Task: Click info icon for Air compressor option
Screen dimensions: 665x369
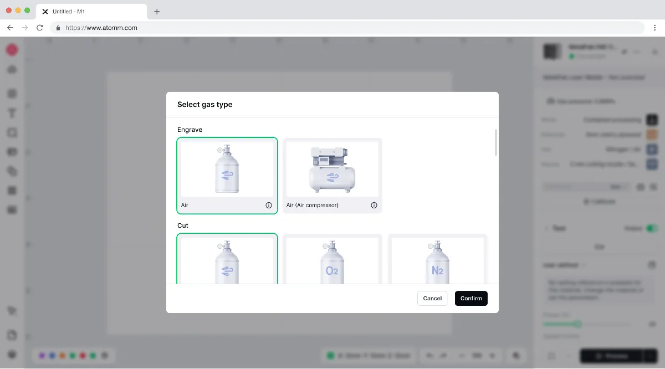Action: 374,205
